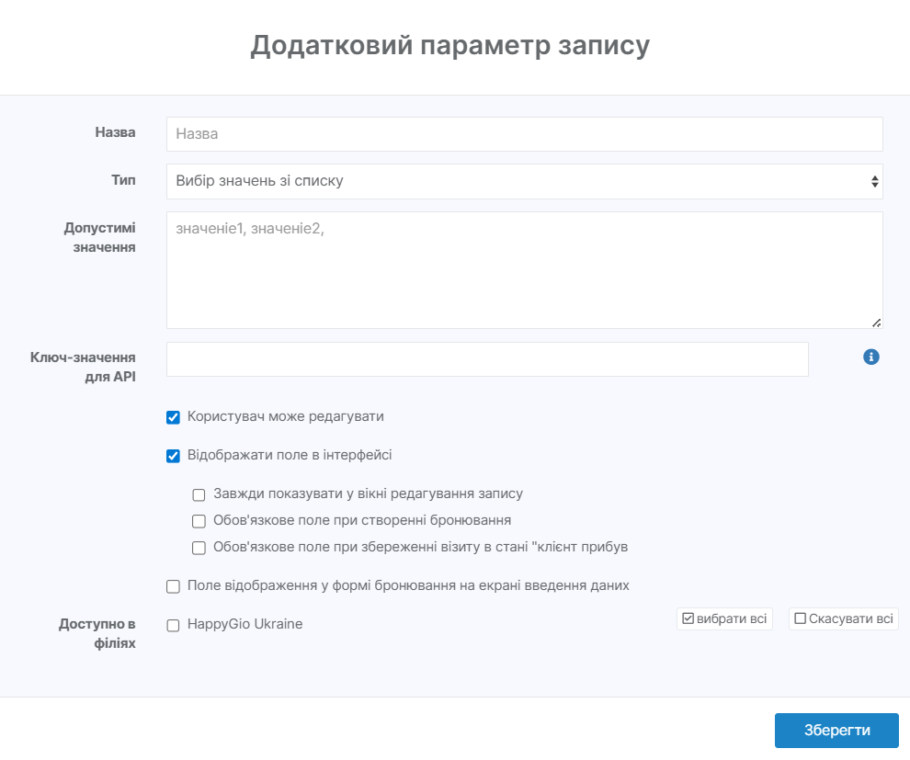Disable 'Відображати поле в інтерфейсі' checkbox

[173, 456]
